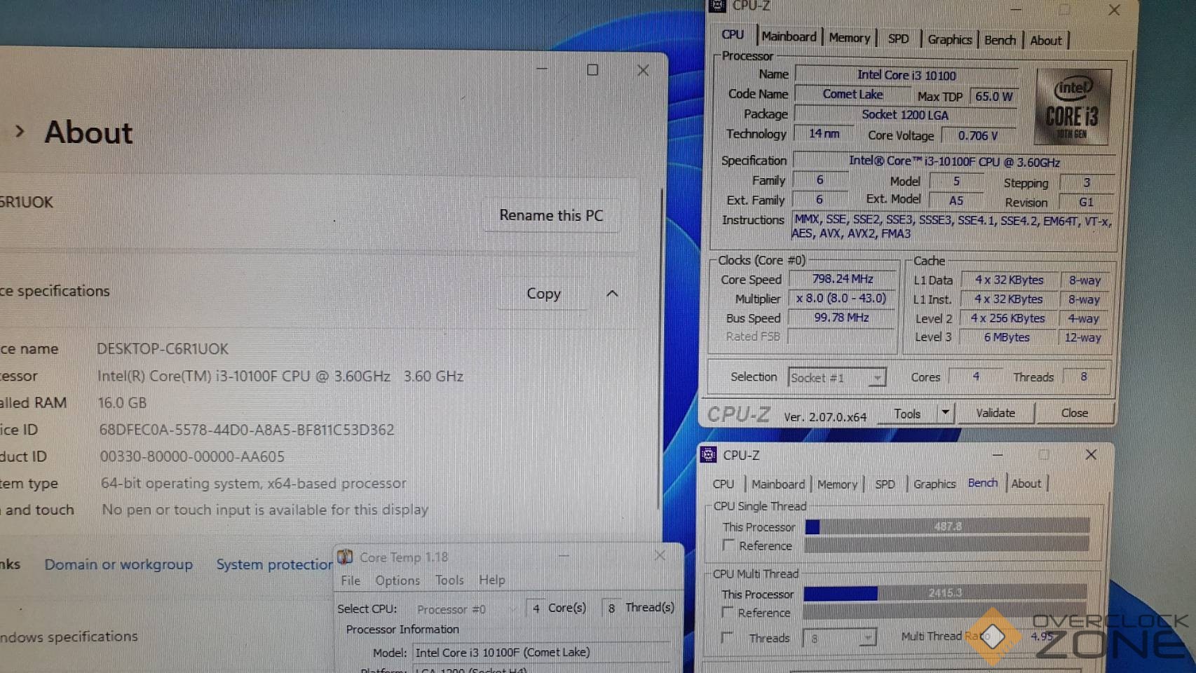Switch to the Memory tab in upper CPU-Z window
Image resolution: width=1196 pixels, height=673 pixels.
[x=849, y=38]
